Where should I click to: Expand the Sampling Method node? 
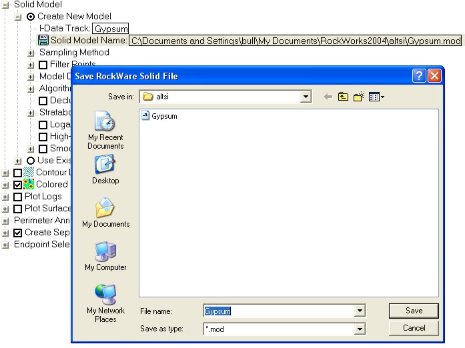(31, 53)
